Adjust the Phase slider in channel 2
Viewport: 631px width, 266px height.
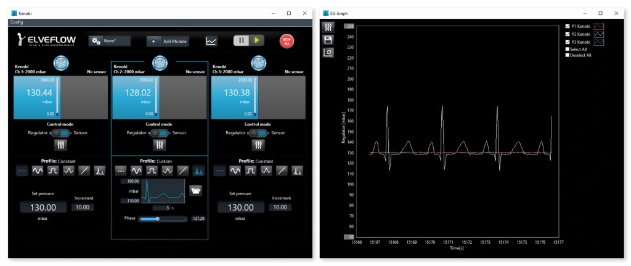click(x=158, y=219)
